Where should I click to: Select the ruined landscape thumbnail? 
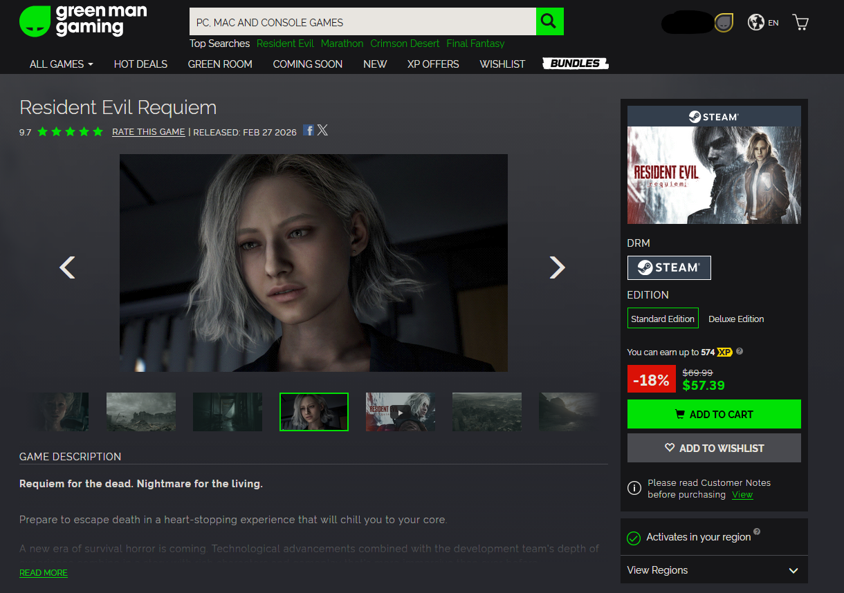click(141, 412)
